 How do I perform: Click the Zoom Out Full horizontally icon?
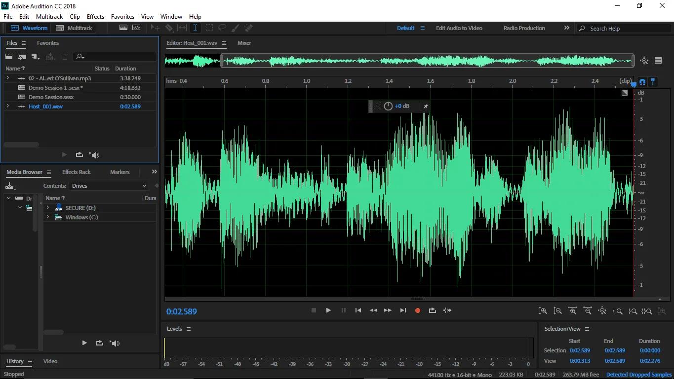click(602, 310)
